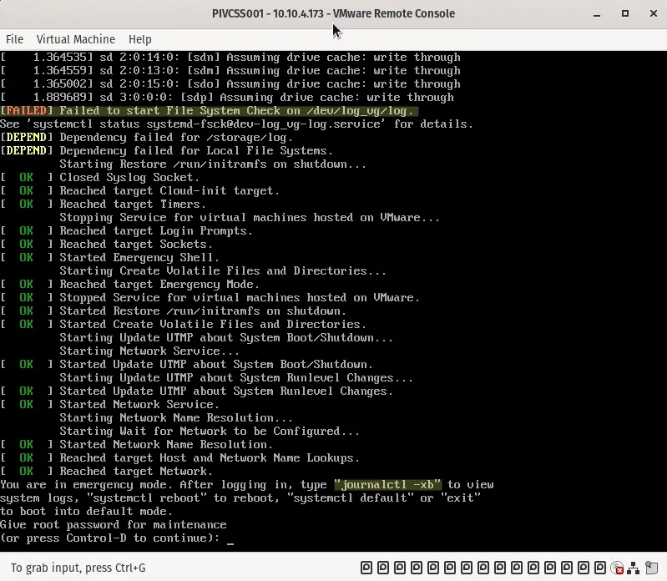Click 'Started Network Service.' line
This screenshot has width=667, height=581.
click(x=139, y=405)
